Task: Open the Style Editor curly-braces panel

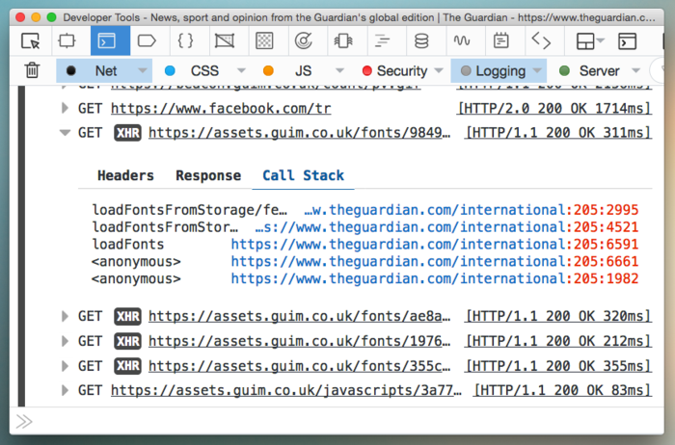Action: click(186, 40)
